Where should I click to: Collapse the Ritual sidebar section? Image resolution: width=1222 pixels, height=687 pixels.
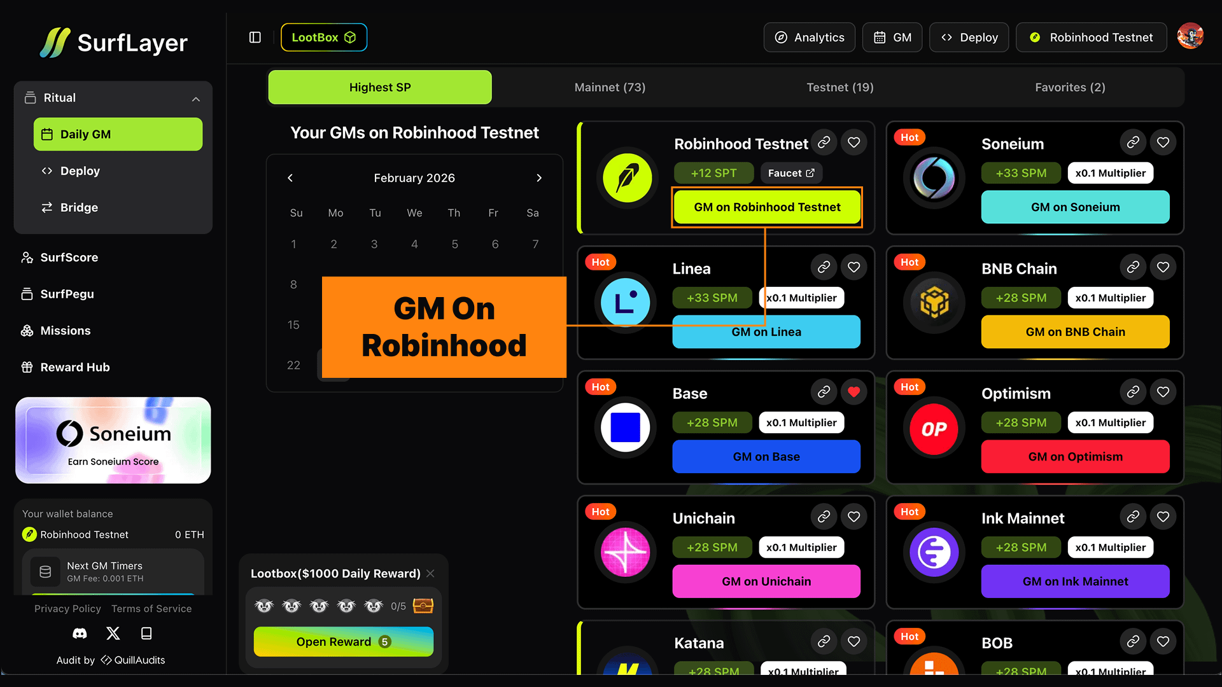(x=195, y=99)
